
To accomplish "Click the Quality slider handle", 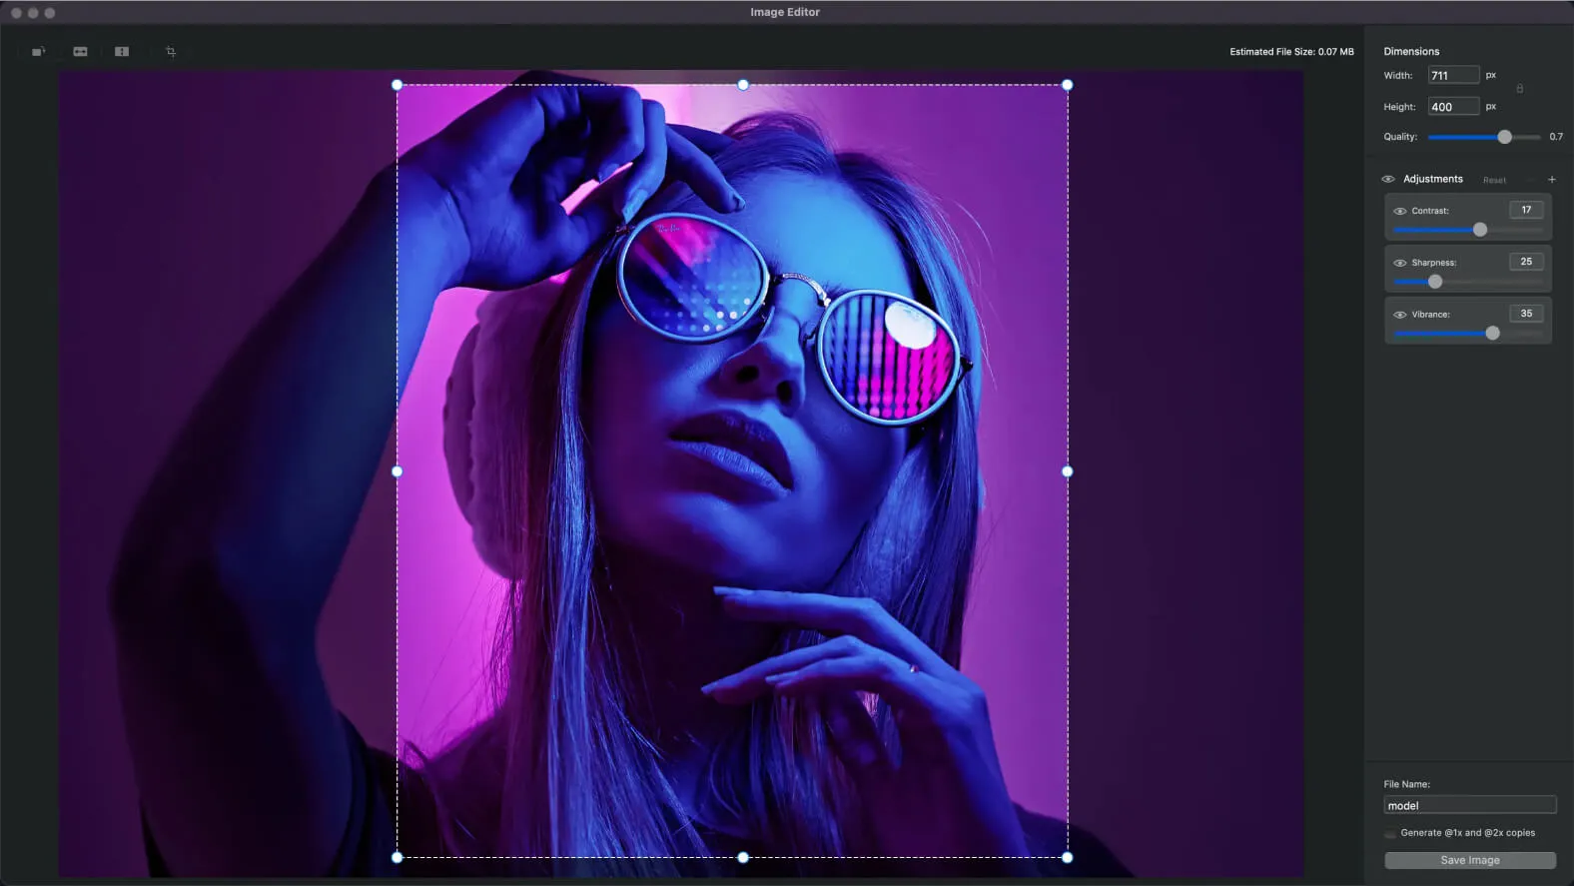I will click(1504, 137).
